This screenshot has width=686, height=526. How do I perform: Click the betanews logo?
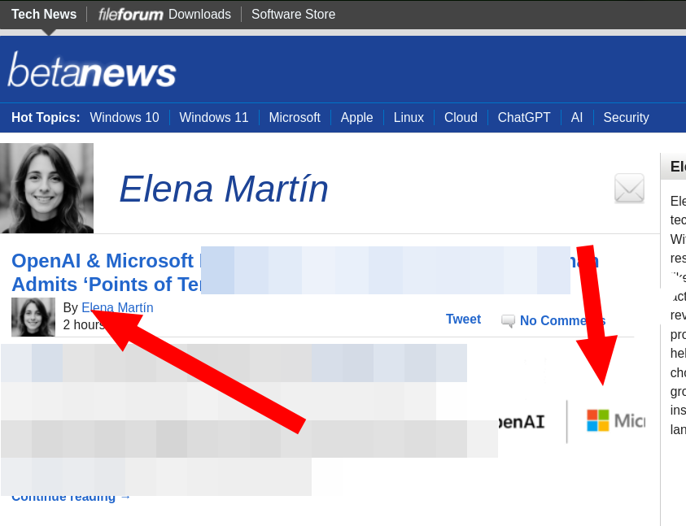[92, 70]
